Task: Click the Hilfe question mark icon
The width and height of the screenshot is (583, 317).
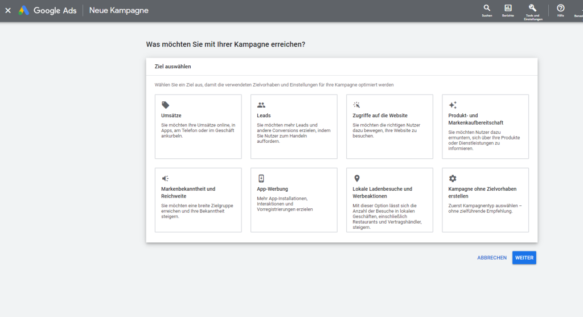Action: [x=560, y=8]
